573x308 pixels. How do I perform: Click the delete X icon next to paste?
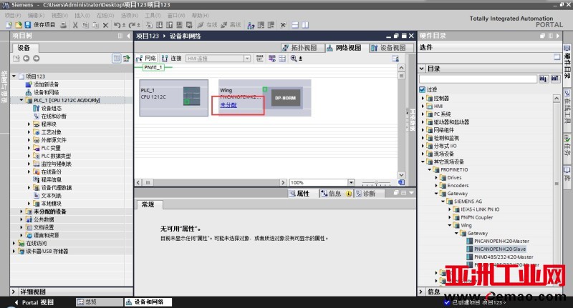(x=105, y=25)
